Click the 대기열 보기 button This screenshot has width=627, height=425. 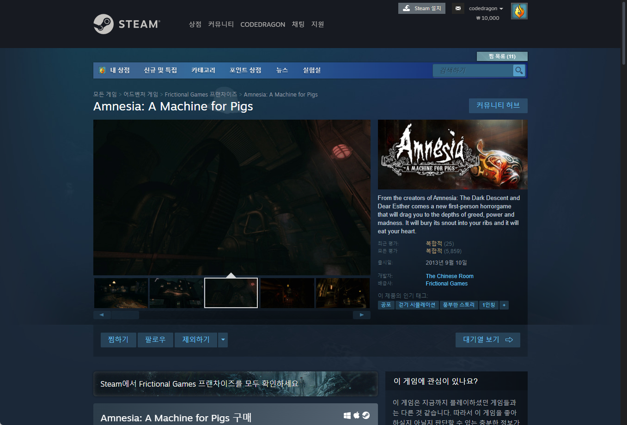tap(488, 340)
